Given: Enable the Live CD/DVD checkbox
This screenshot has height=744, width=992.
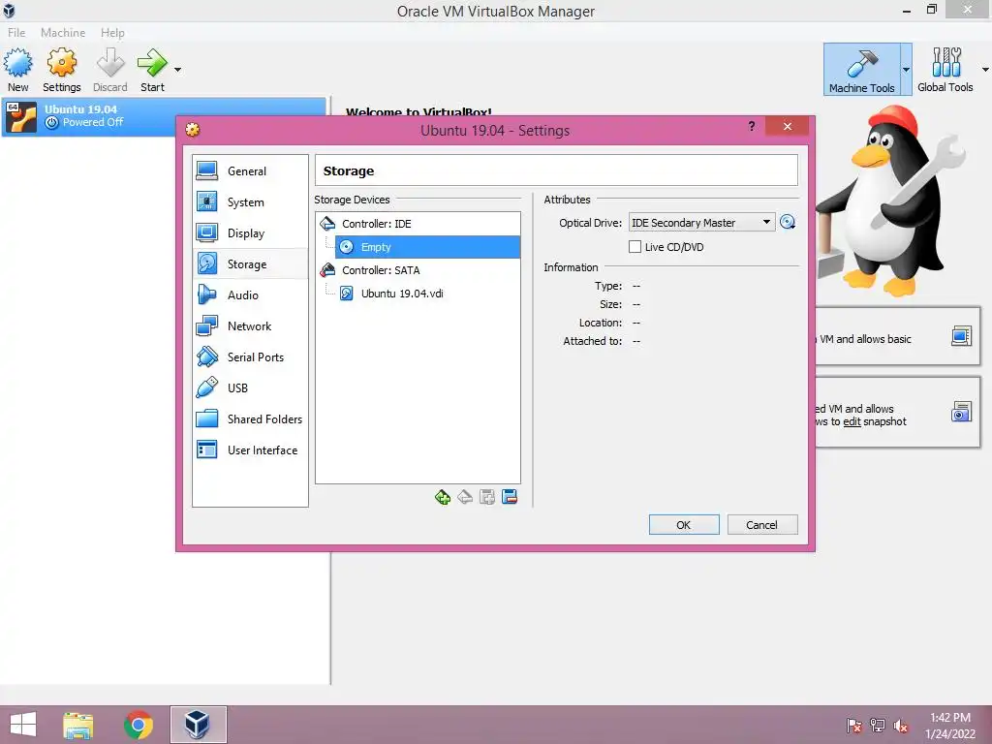Looking at the screenshot, I should click(635, 247).
